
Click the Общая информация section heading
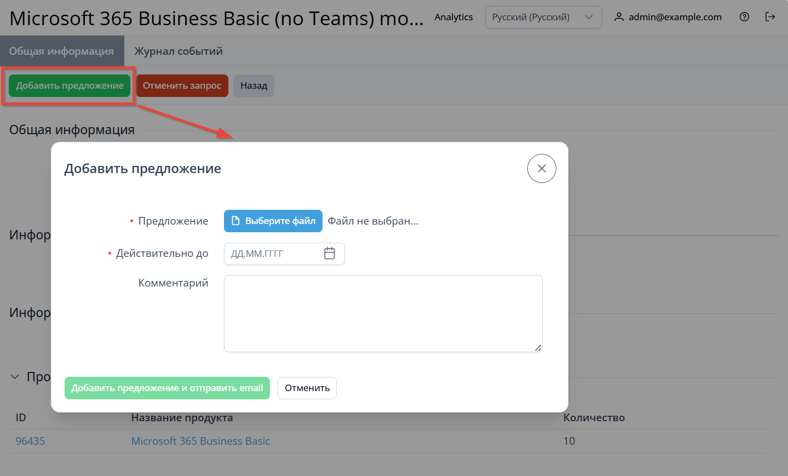[72, 130]
